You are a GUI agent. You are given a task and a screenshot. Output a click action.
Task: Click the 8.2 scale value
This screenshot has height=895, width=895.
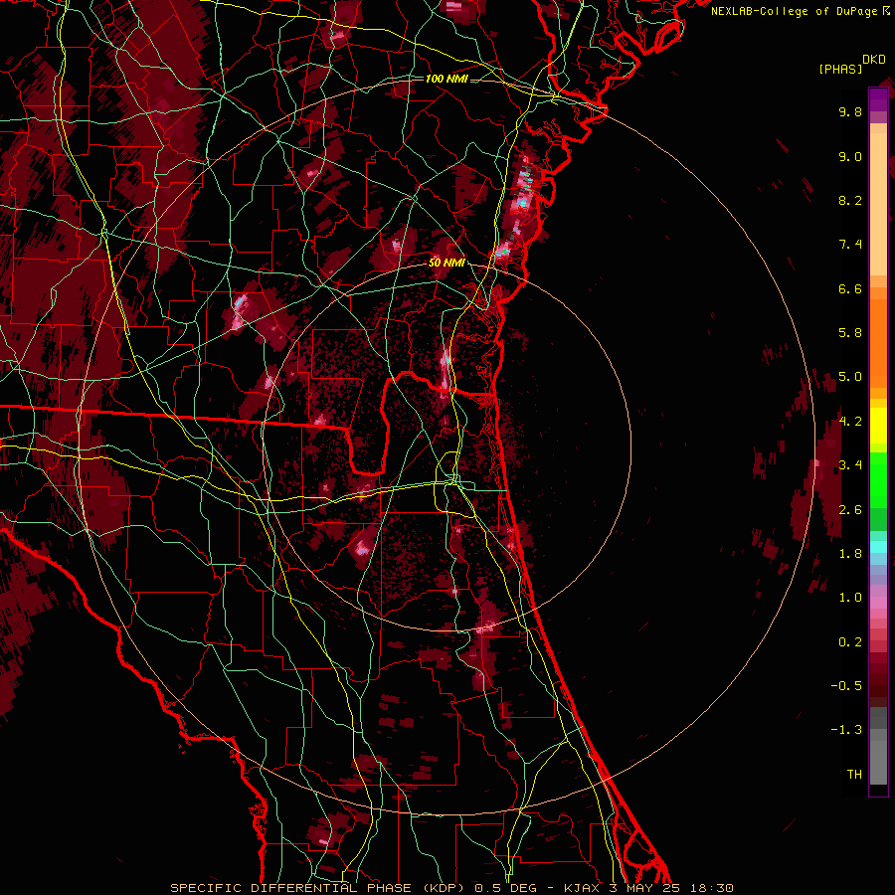click(x=850, y=200)
